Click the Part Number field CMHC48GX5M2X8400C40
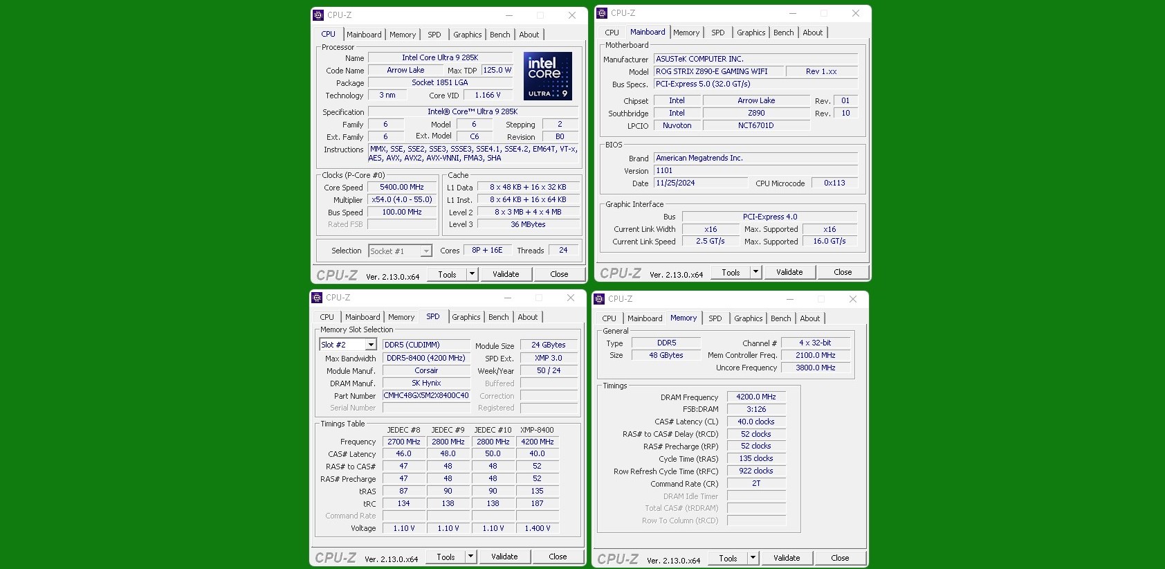The width and height of the screenshot is (1165, 569). [x=426, y=396]
